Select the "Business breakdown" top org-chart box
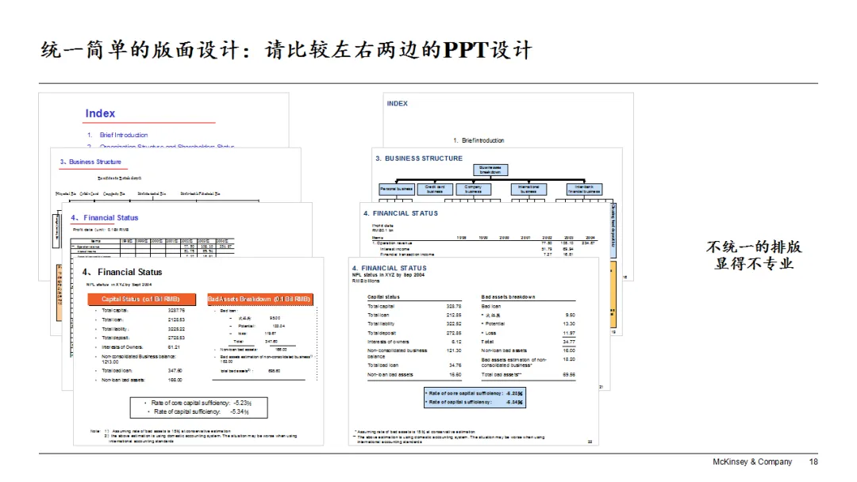 [x=490, y=170]
